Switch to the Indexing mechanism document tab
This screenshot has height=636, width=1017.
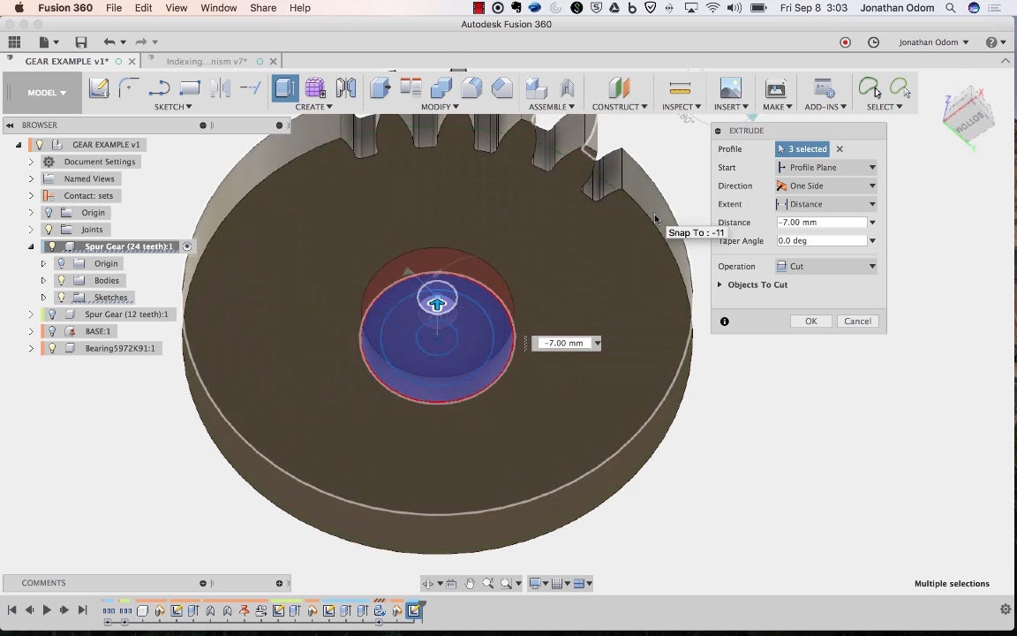[x=207, y=62]
